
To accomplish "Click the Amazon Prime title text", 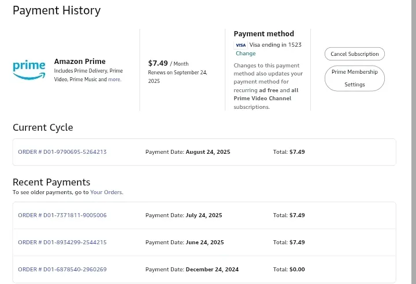I will pyautogui.click(x=80, y=61).
